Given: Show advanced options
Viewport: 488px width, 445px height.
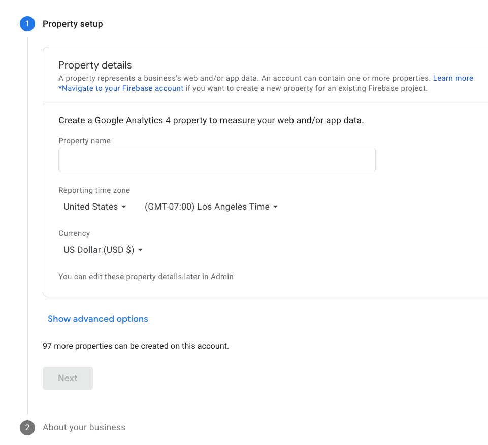Looking at the screenshot, I should coord(97,319).
